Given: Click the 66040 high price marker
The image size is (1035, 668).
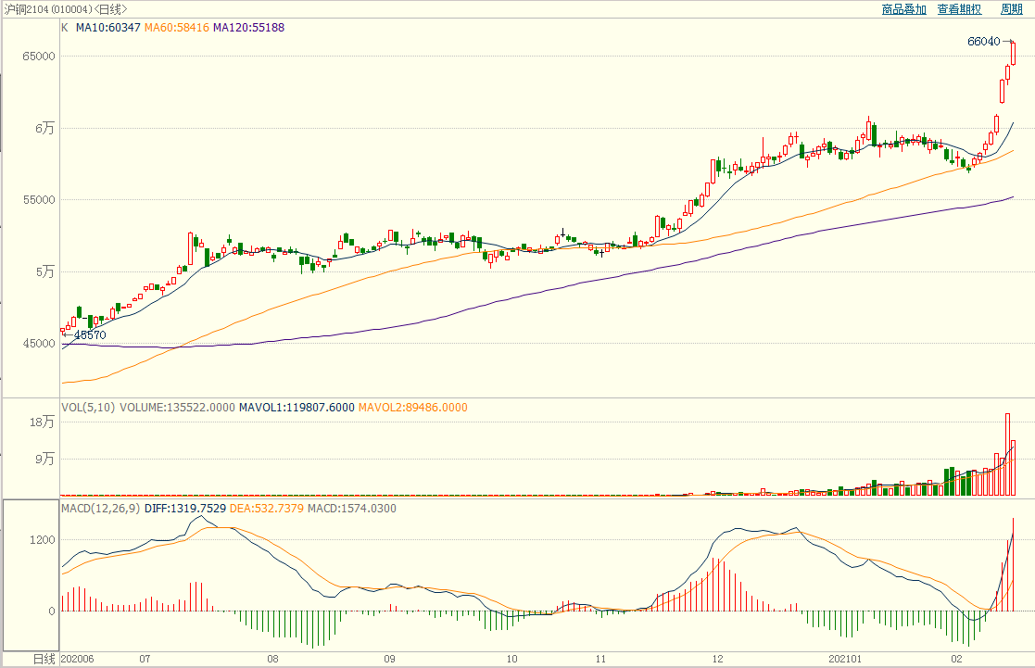Looking at the screenshot, I should click(x=983, y=42).
